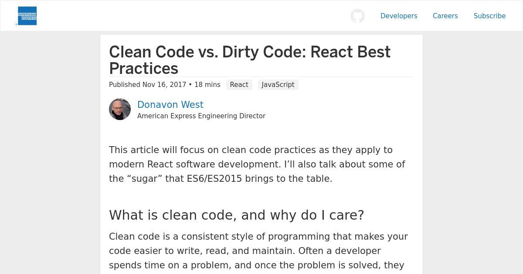This screenshot has width=523, height=274.
Task: Click 'American Express Engineering Director' text
Action: click(x=201, y=116)
